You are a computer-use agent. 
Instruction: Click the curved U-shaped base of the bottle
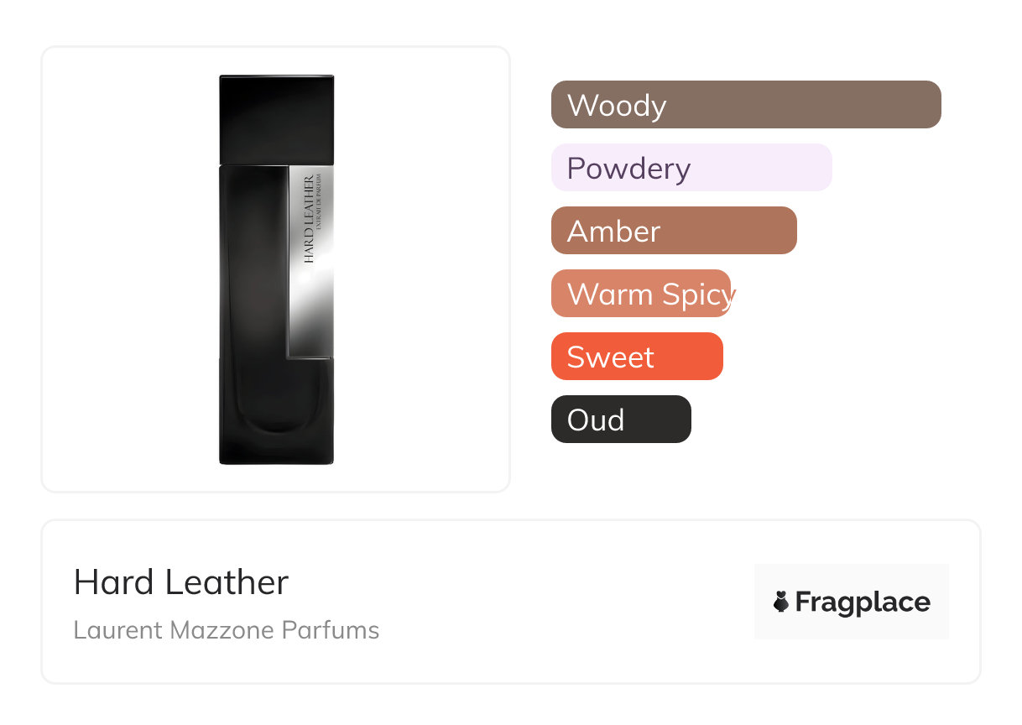277,411
